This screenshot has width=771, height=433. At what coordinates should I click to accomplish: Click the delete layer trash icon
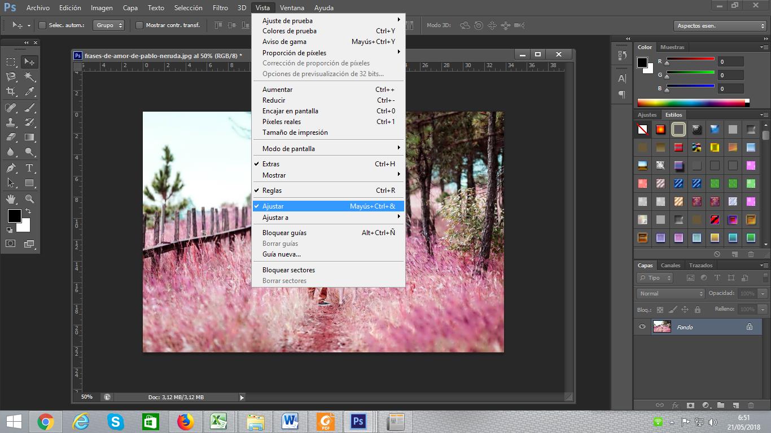(751, 405)
